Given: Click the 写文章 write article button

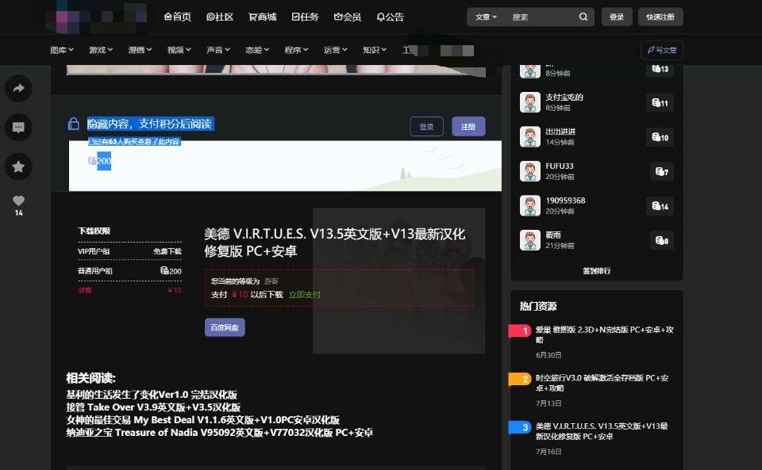Looking at the screenshot, I should pos(661,50).
